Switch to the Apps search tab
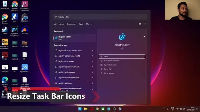The height and width of the screenshot is (112, 200). pyautogui.click(x=62, y=24)
